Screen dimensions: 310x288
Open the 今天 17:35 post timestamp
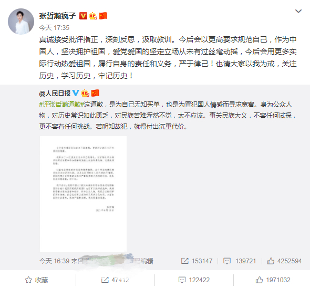(x=54, y=28)
